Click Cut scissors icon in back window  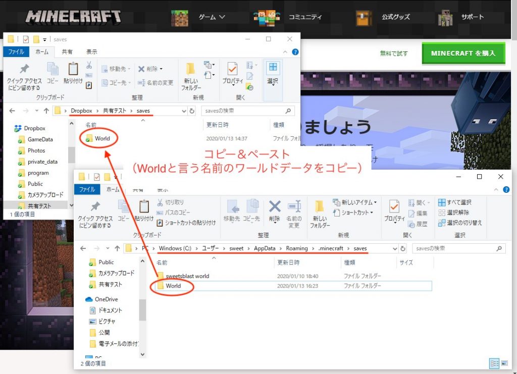89,65
